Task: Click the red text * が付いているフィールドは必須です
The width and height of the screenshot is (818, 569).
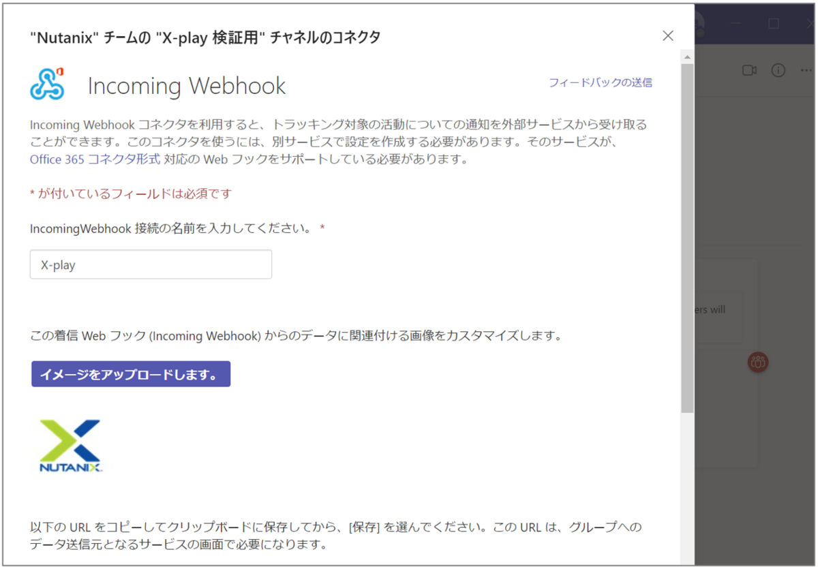Action: 131,194
